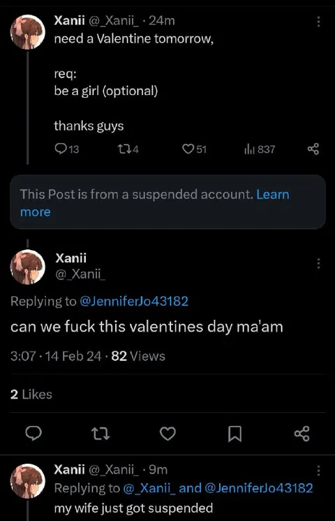Reply to the main tweet via comment icon

click(33, 434)
